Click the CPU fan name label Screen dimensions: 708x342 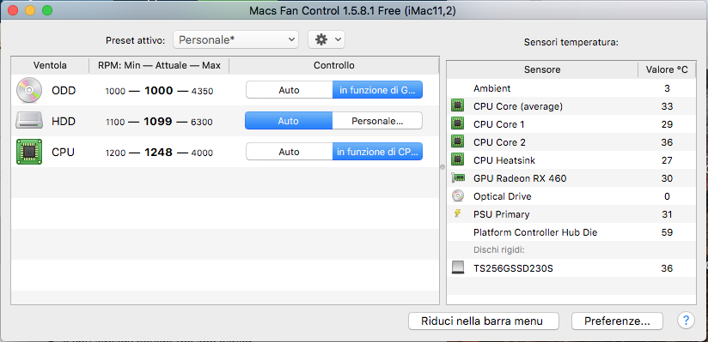click(64, 153)
